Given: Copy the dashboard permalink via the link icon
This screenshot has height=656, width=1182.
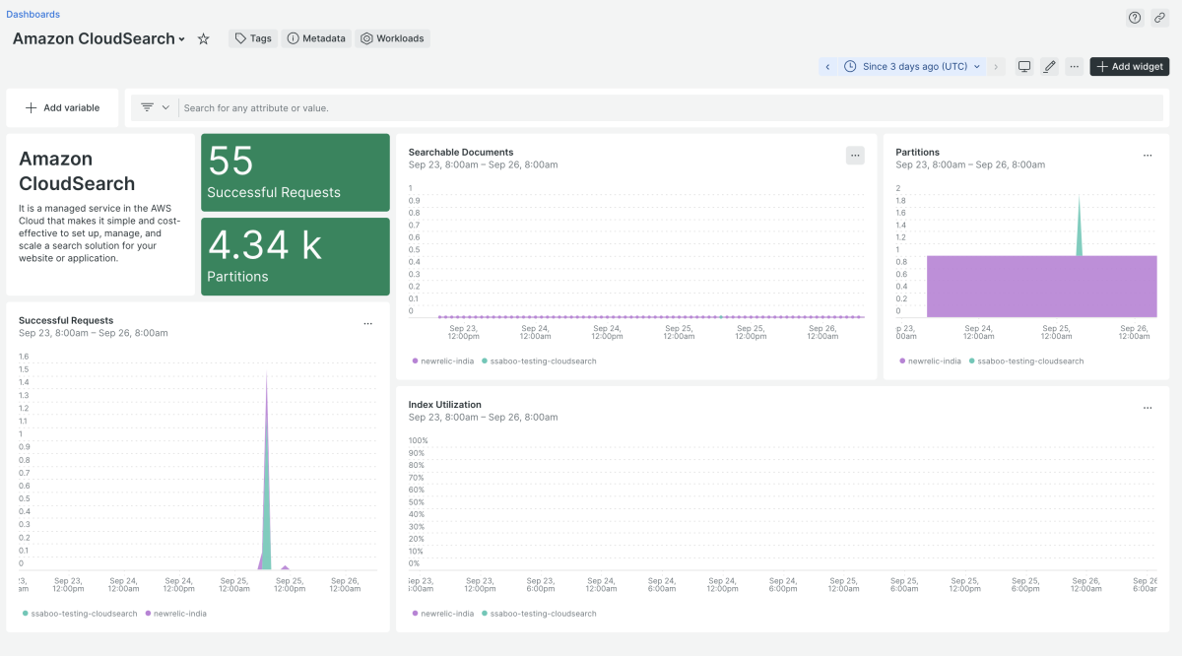Looking at the screenshot, I should (x=1159, y=18).
